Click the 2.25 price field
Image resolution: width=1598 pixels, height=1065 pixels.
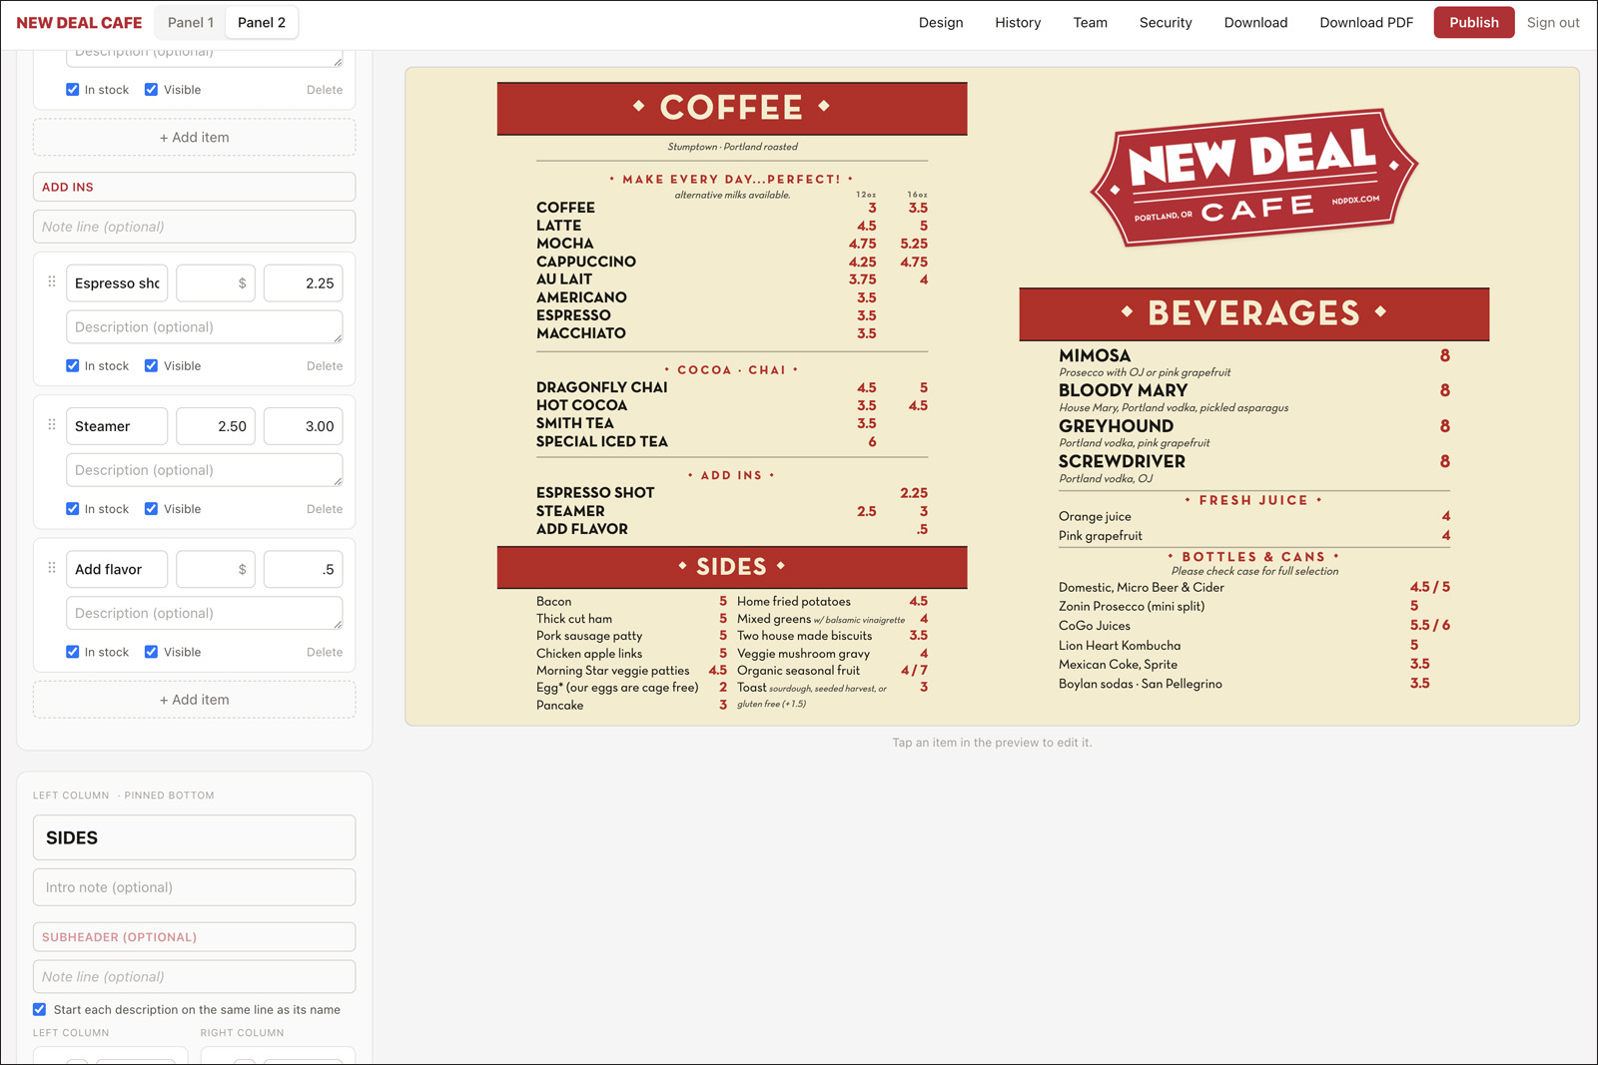304,283
